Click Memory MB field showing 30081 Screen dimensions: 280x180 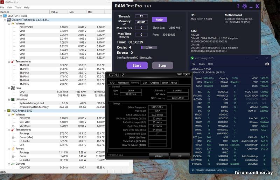[x=141, y=22]
